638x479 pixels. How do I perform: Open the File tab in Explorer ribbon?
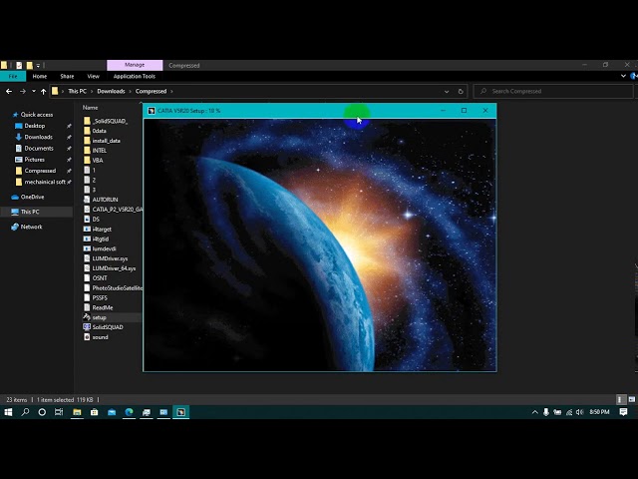tap(13, 76)
